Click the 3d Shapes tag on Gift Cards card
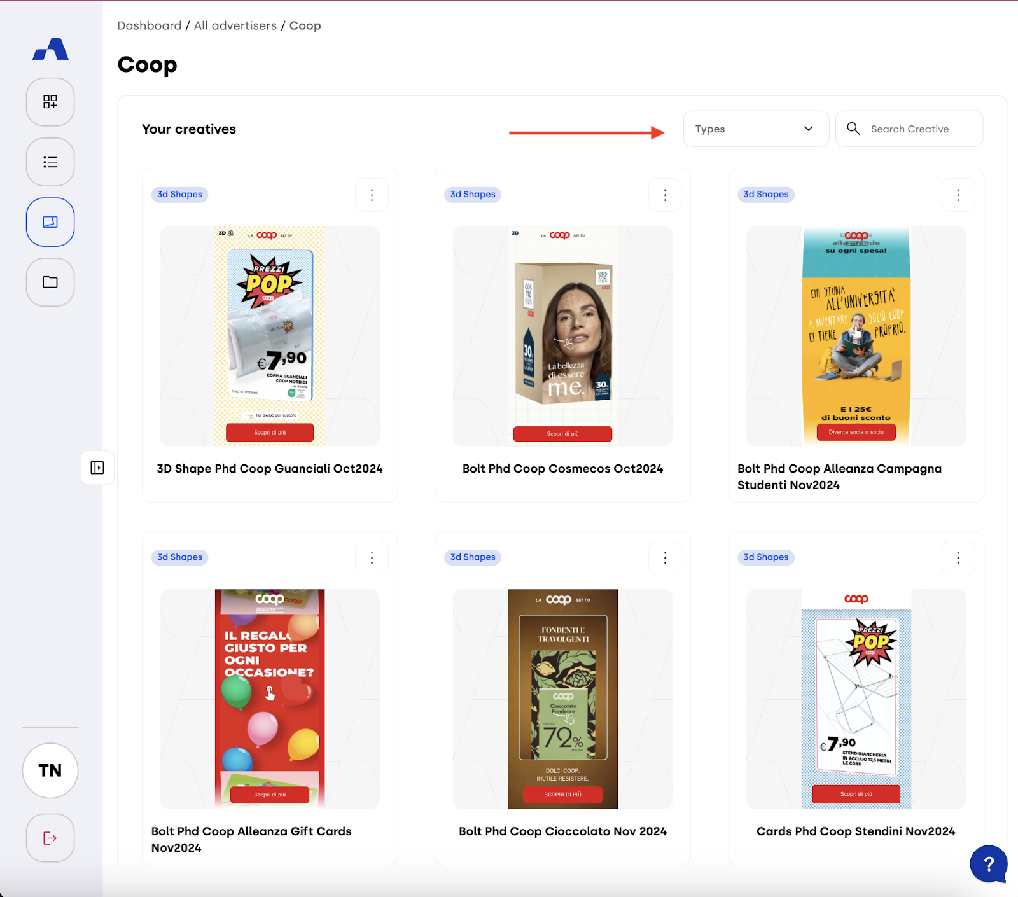Screen dimensions: 1018x897 [179, 557]
